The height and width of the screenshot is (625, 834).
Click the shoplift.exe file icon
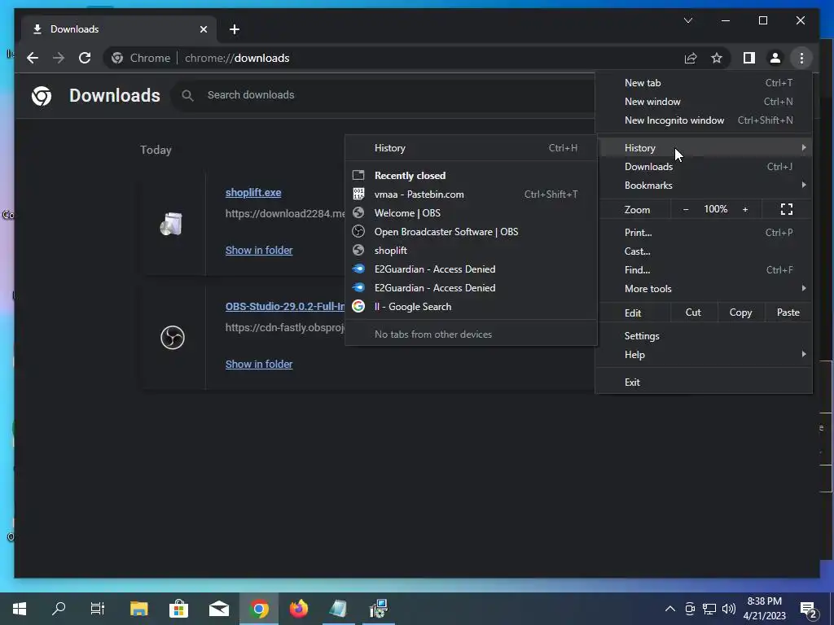point(172,224)
